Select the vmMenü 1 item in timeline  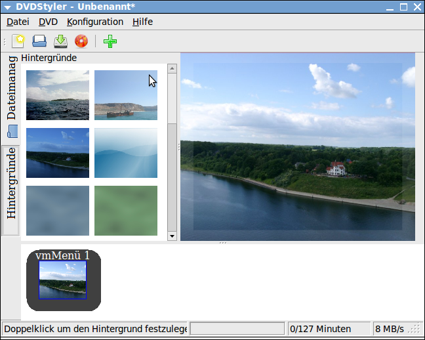[63, 280]
